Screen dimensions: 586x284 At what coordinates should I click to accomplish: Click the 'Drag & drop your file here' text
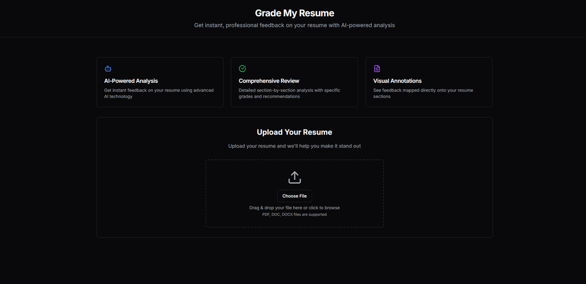point(295,208)
